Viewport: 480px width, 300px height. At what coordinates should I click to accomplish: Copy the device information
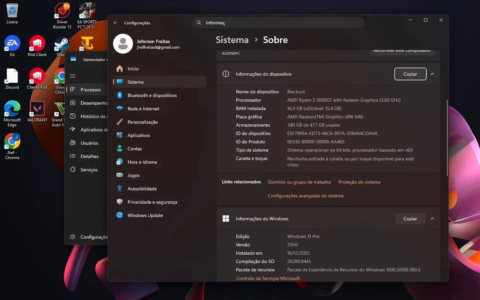coord(410,74)
